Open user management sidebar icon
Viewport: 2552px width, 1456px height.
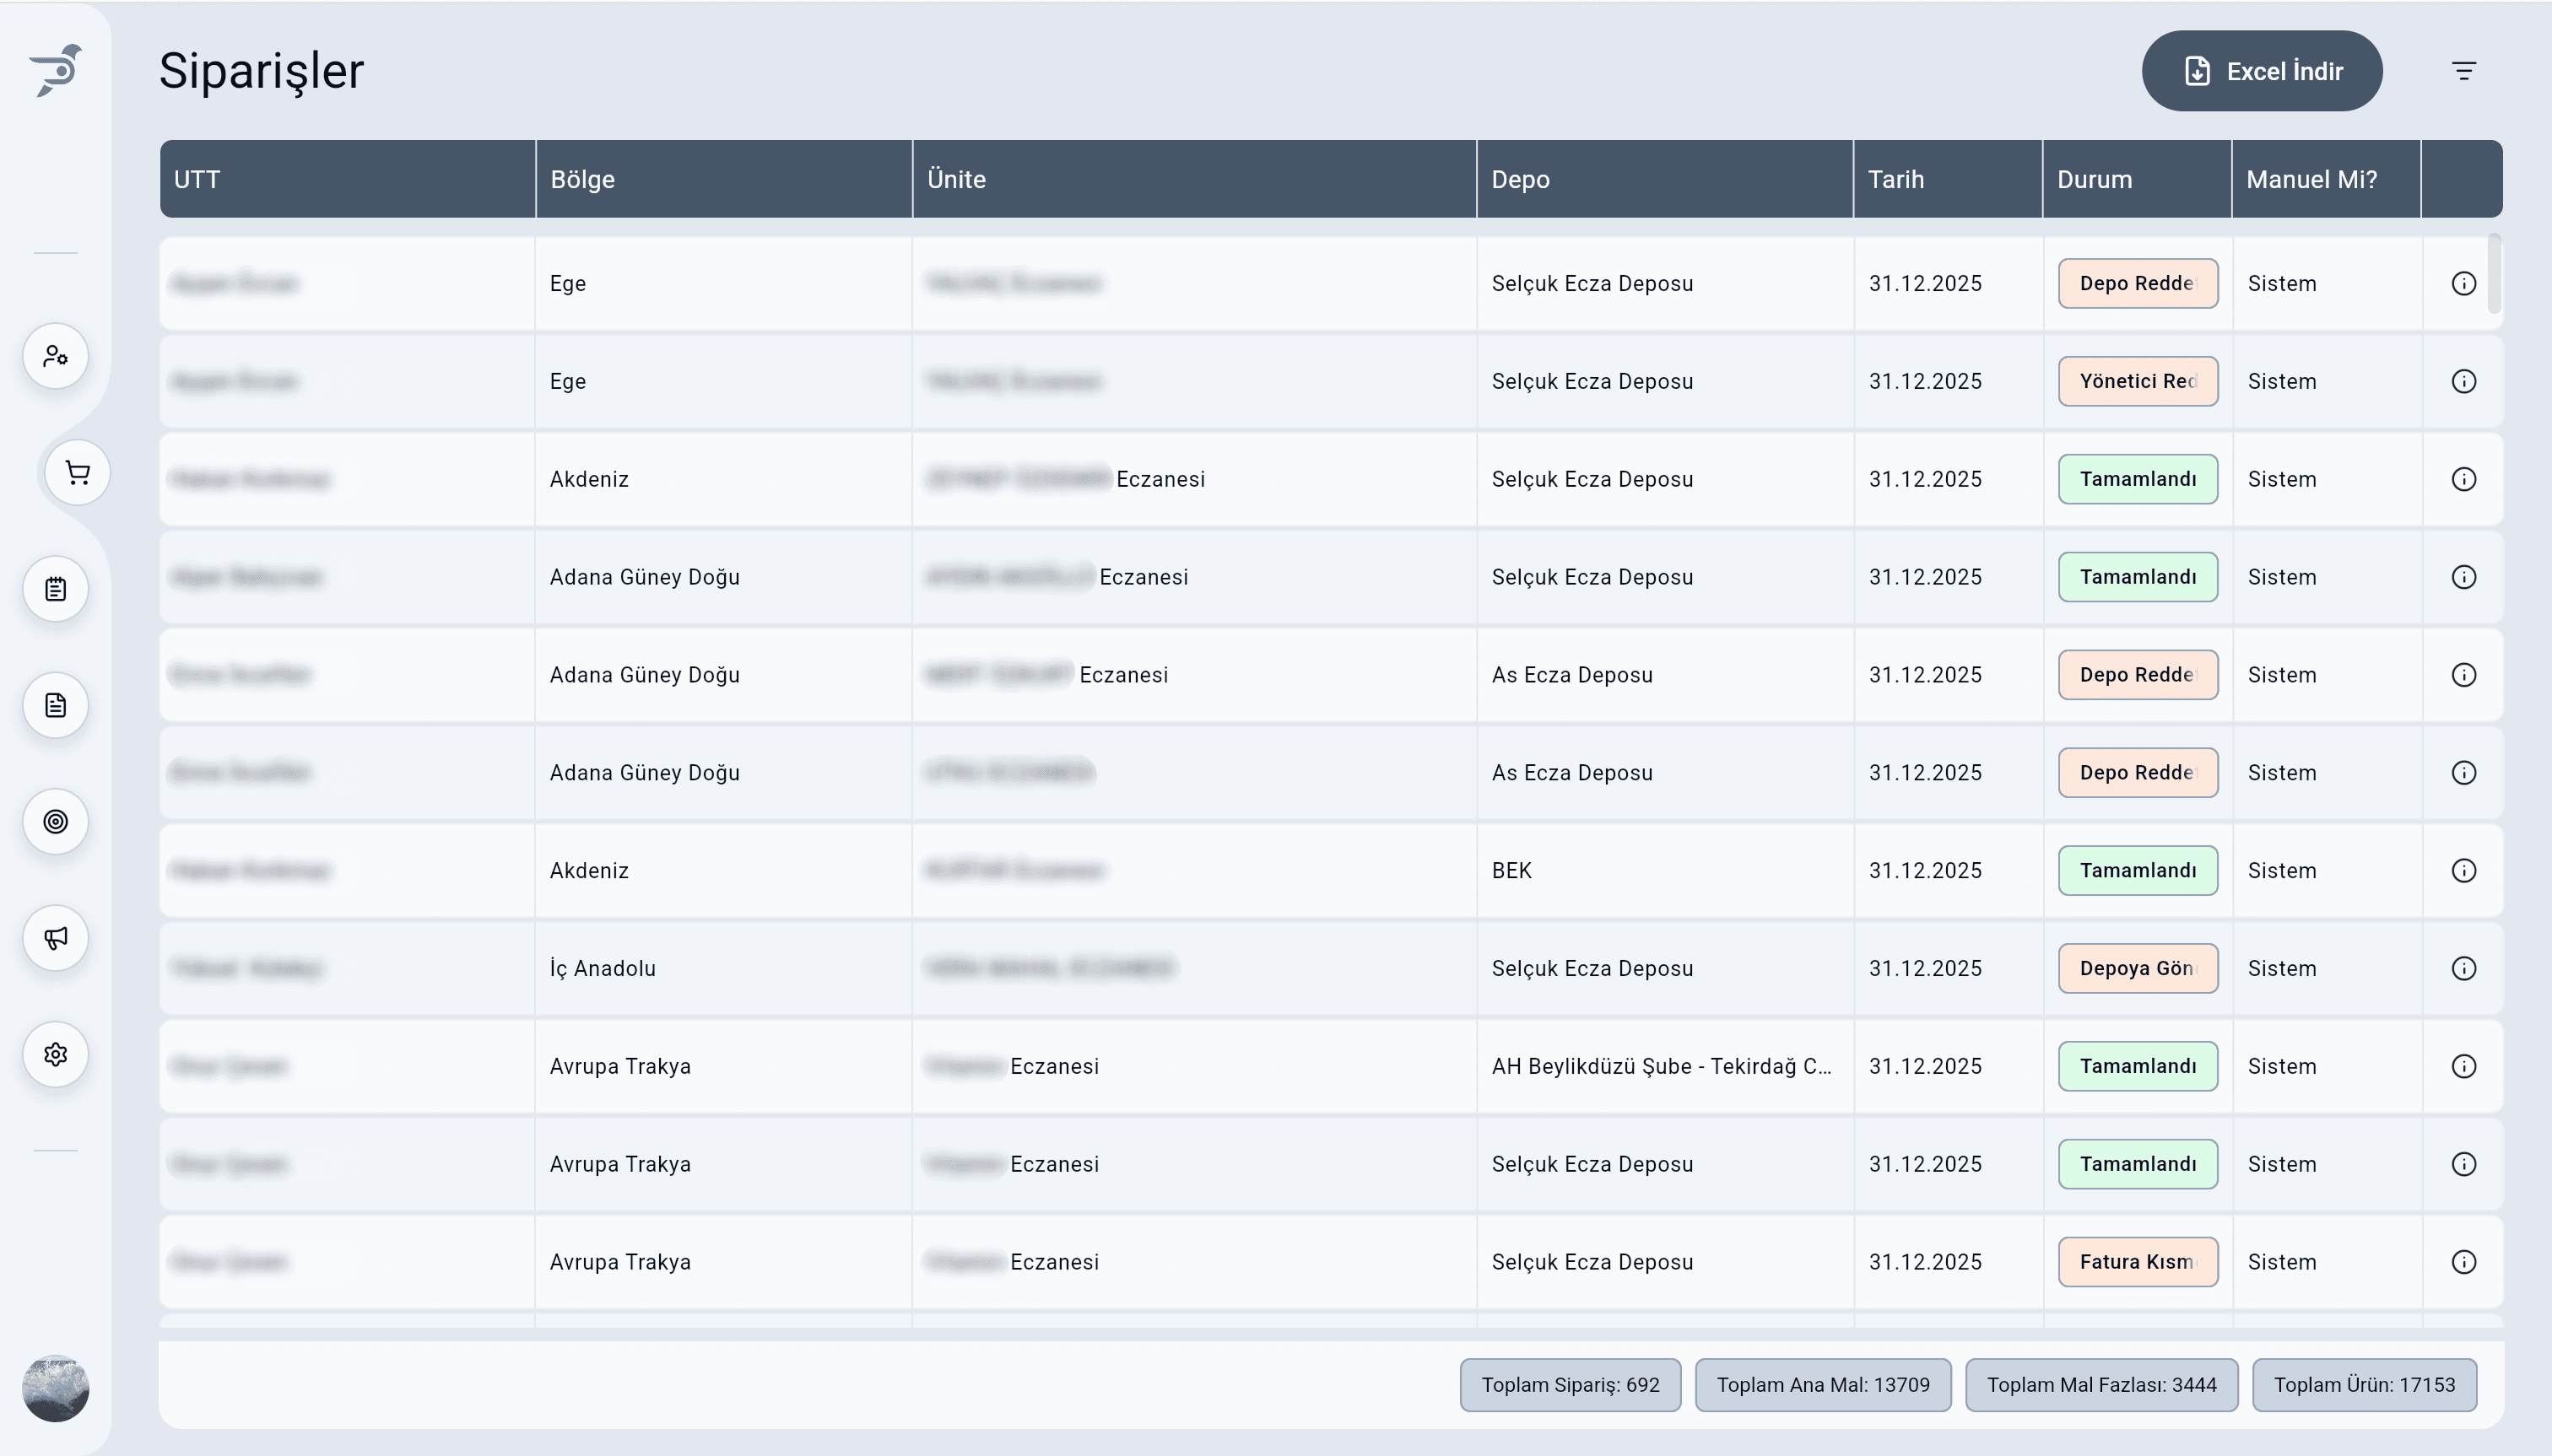click(x=56, y=356)
